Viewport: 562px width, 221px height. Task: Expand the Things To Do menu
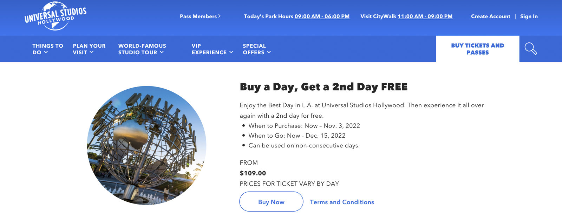(x=47, y=49)
